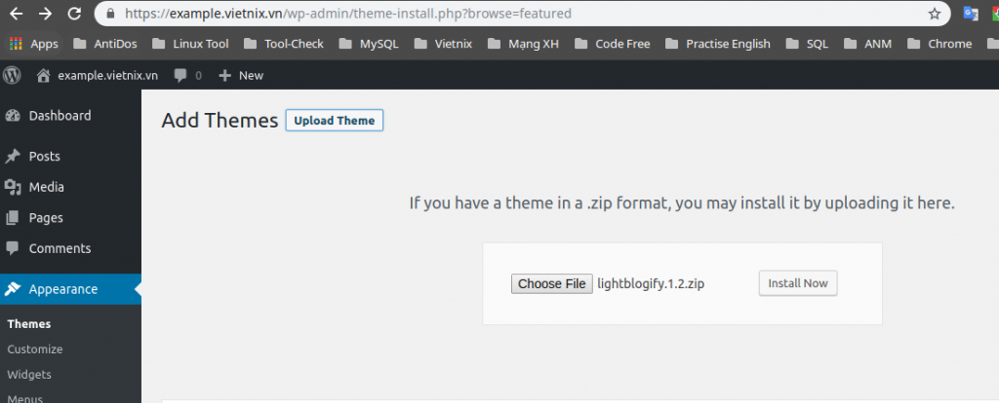This screenshot has height=403, width=999.
Task: Open the MySQL bookmark folder
Action: [370, 44]
